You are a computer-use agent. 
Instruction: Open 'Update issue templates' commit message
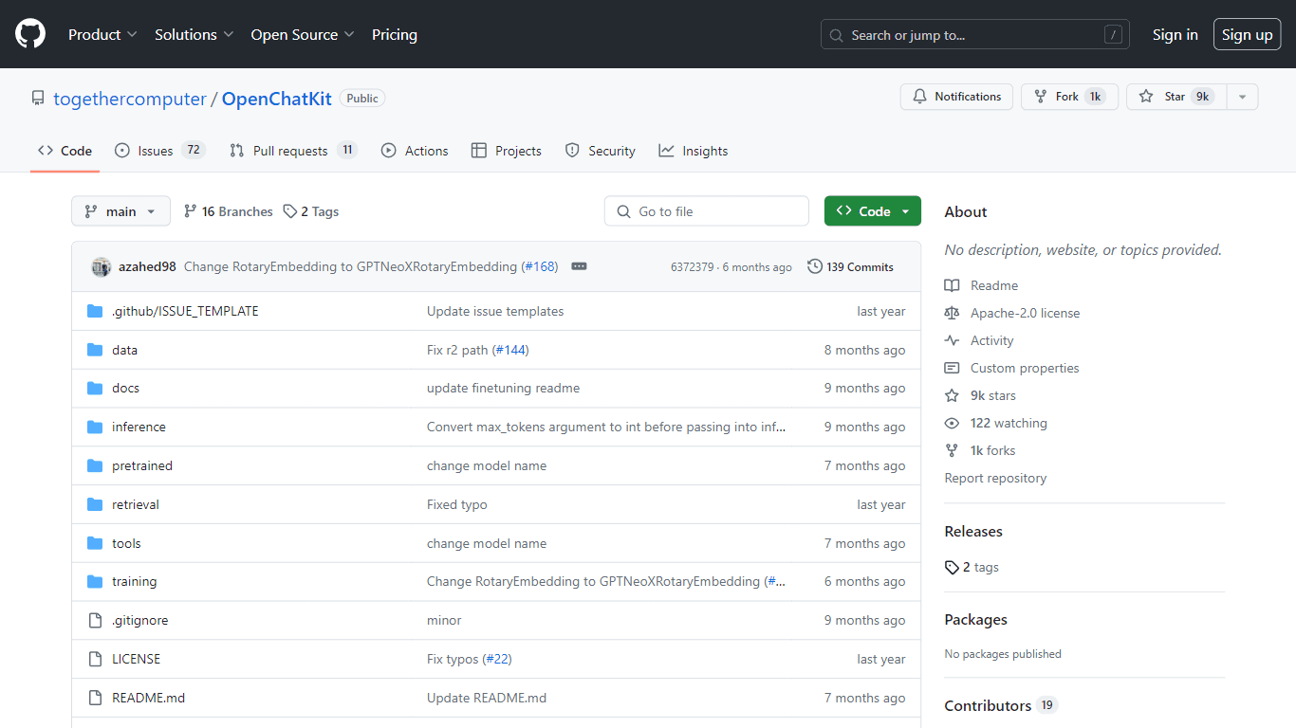tap(495, 311)
